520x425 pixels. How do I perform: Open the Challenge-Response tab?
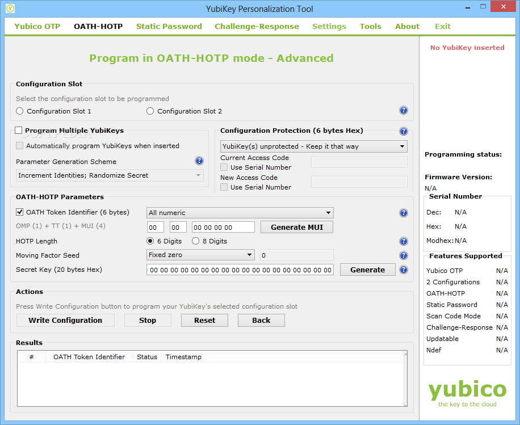coord(257,26)
